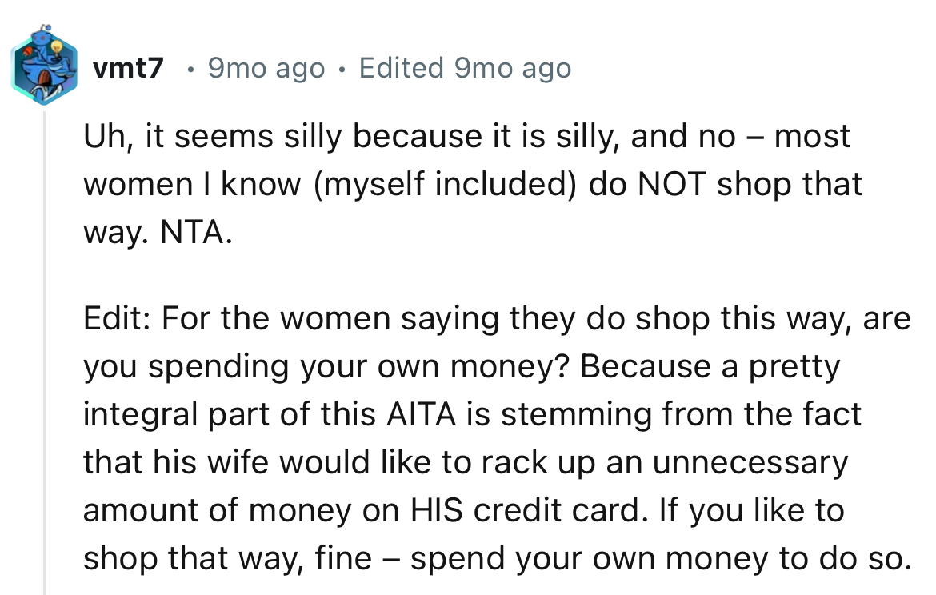
Task: Open vmt7's user page via username
Action: (x=128, y=67)
